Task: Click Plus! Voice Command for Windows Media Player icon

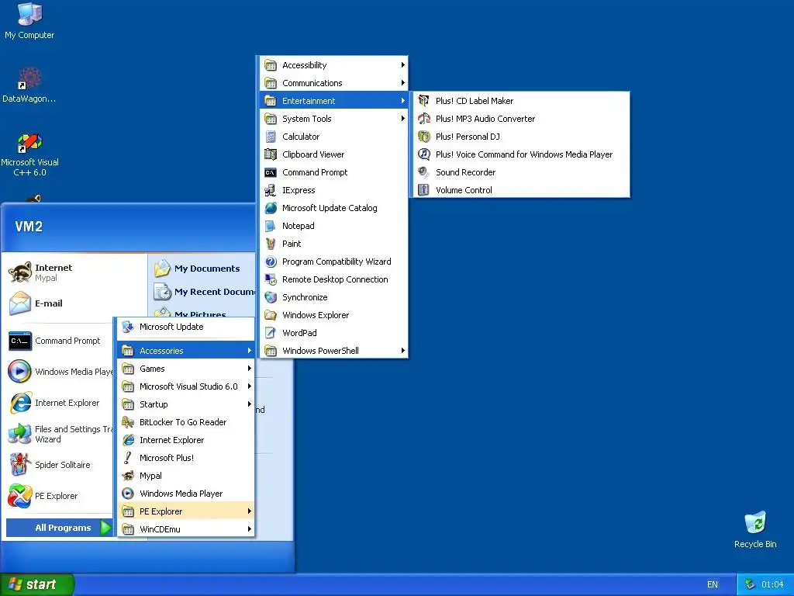Action: (x=423, y=154)
